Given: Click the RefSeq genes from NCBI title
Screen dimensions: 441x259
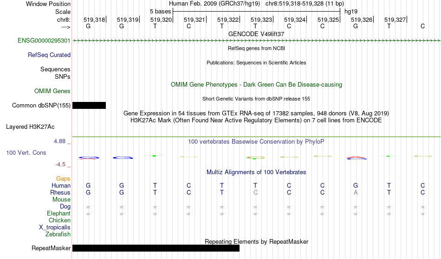Looking at the screenshot, I should tap(256, 48).
